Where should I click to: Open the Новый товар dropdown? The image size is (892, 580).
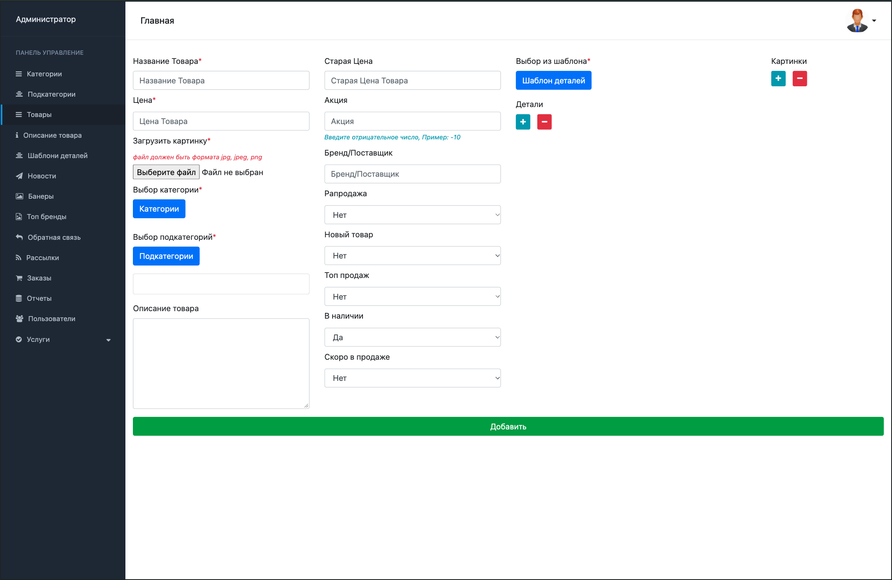[412, 256]
